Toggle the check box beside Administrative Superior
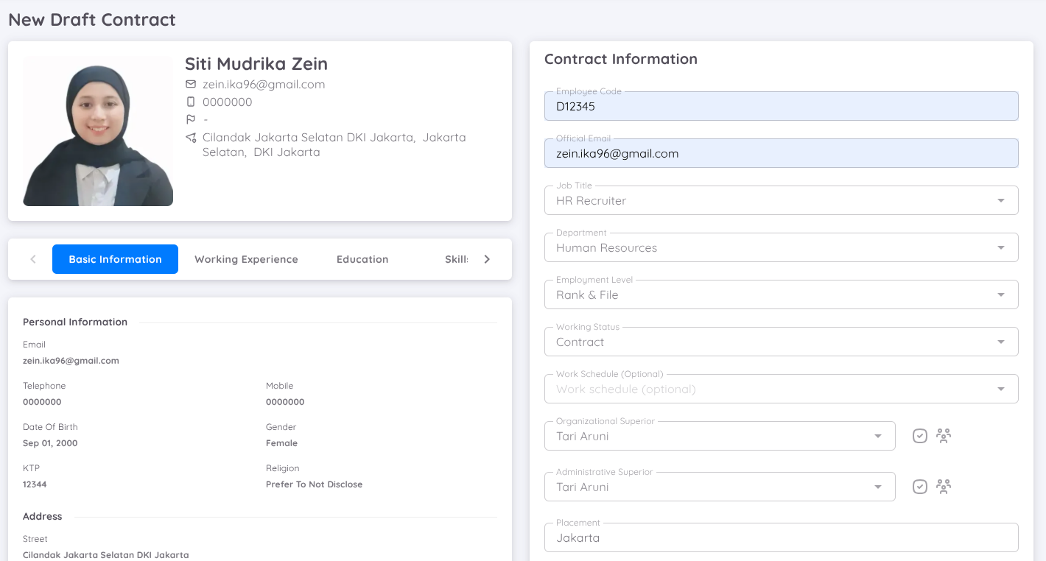1046x561 pixels. coord(919,487)
